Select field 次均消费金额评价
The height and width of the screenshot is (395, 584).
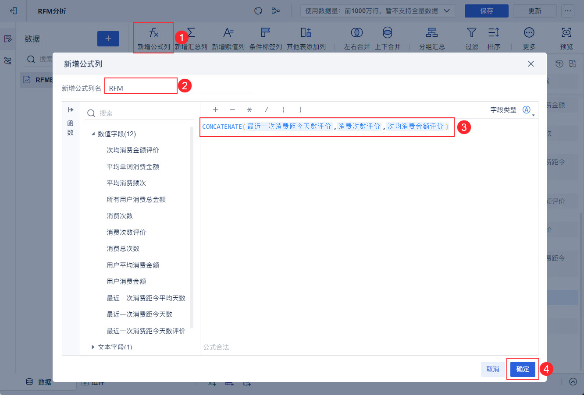tap(133, 150)
